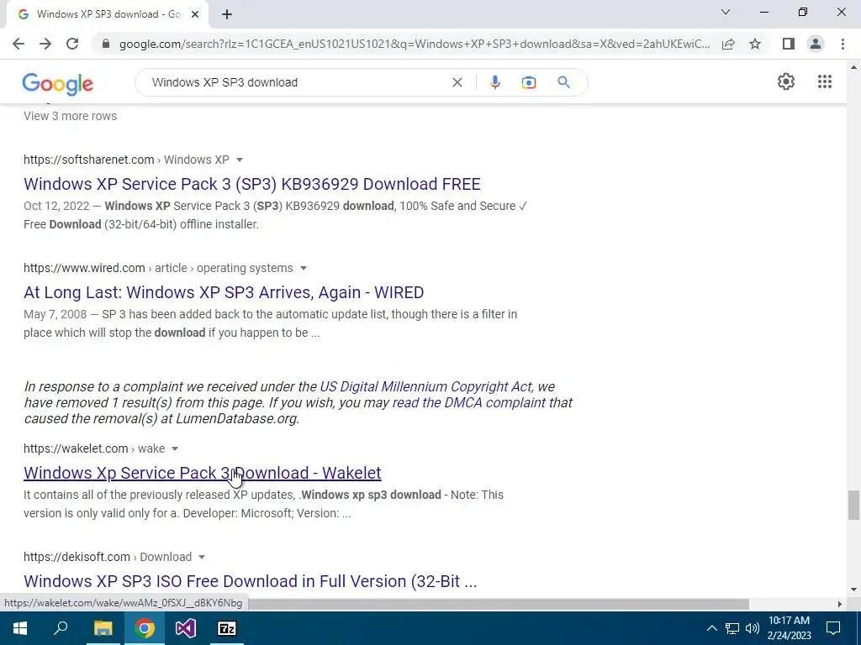
Task: Expand 'View 3 more rows'
Action: coord(71,116)
